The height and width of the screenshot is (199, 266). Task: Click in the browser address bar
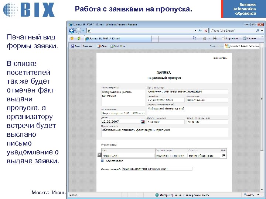coord(141,31)
